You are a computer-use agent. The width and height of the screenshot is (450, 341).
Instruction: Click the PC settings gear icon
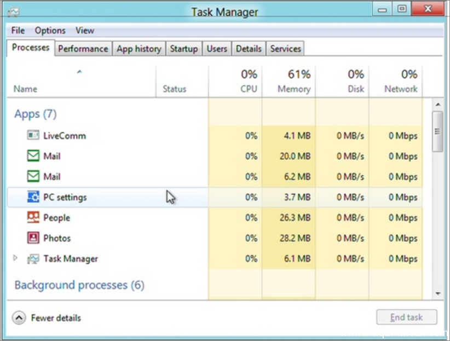point(33,197)
